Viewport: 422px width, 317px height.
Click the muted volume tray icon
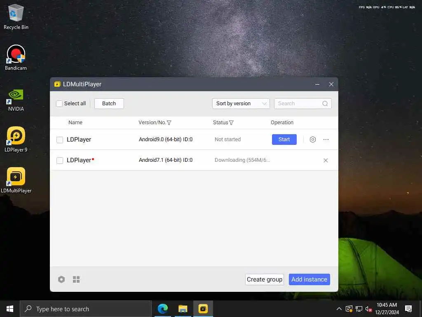point(368,309)
